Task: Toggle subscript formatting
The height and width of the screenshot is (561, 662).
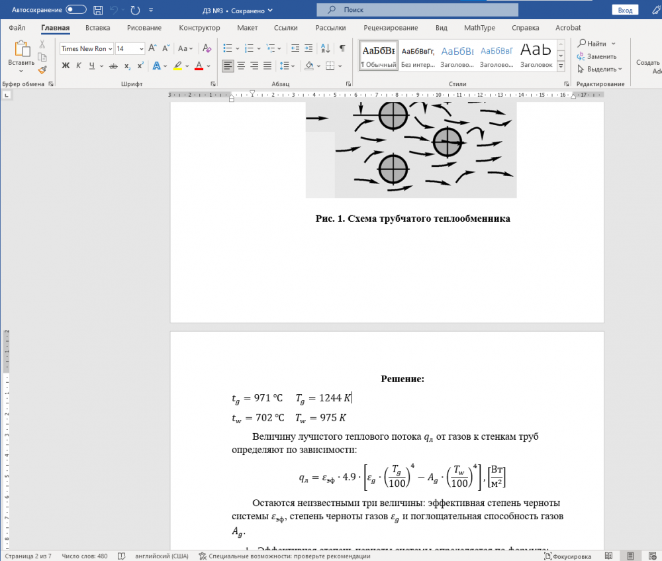Action: (x=127, y=66)
